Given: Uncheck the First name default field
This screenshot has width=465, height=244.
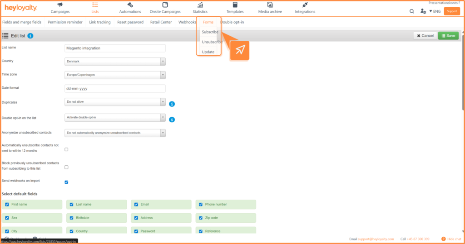Looking at the screenshot, I should click(7, 205).
